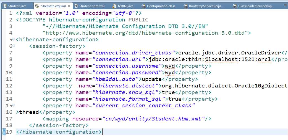Click the wyd value on the password line
This screenshot has height=140, width=288.
pos(170,73)
